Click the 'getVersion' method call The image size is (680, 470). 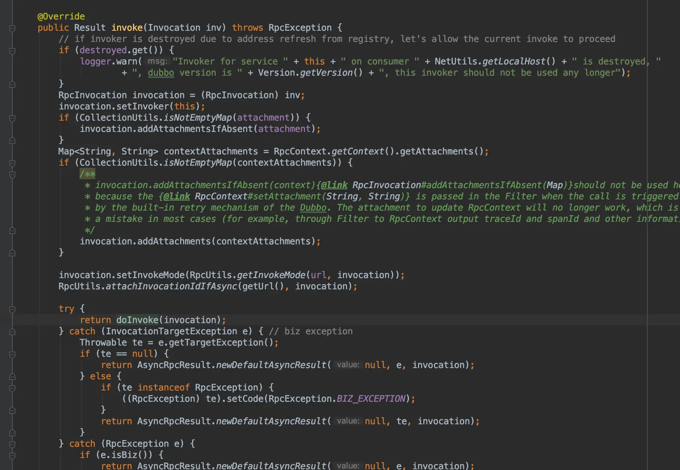(x=326, y=73)
